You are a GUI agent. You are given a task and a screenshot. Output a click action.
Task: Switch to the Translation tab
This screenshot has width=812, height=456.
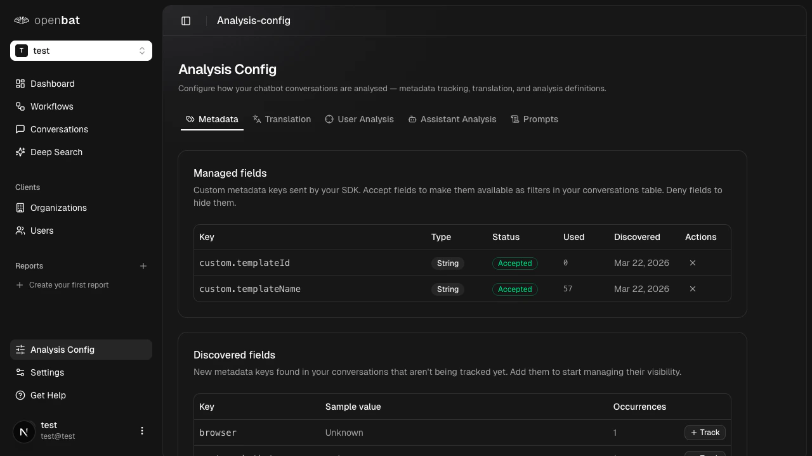click(x=282, y=119)
